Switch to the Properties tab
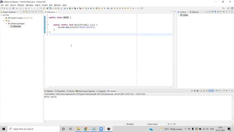 coord(60,91)
